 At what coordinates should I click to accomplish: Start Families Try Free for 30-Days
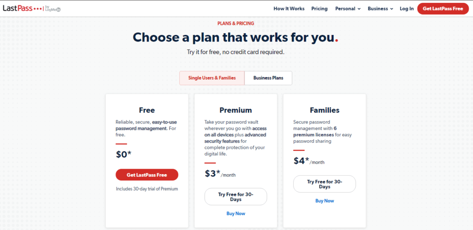pos(325,184)
